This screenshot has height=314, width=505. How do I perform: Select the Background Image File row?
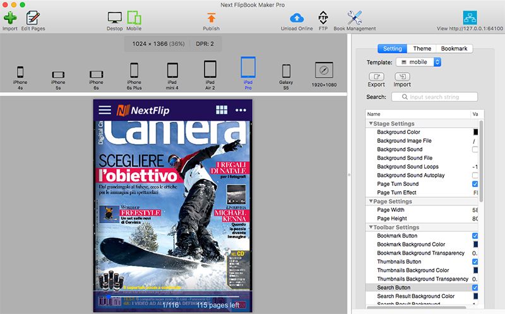422,140
